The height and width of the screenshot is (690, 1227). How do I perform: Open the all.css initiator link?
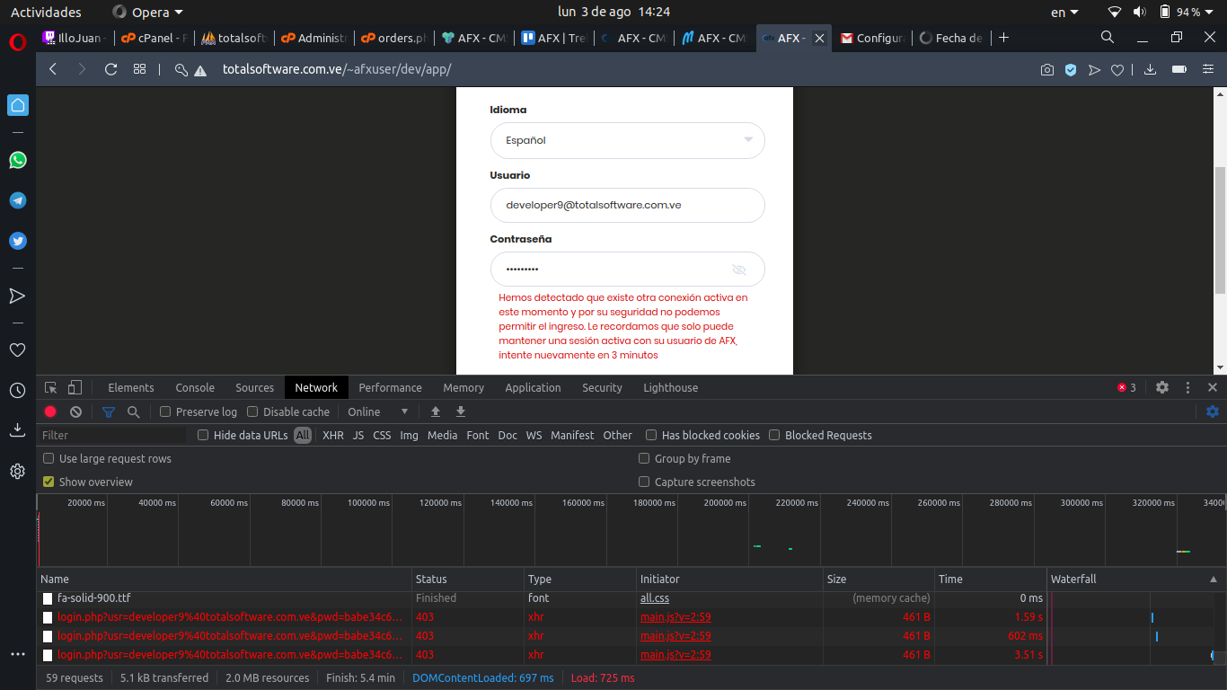click(x=654, y=597)
